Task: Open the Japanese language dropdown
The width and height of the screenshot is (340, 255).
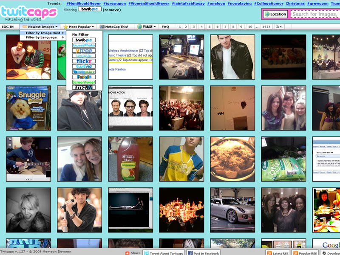Action: click(147, 27)
